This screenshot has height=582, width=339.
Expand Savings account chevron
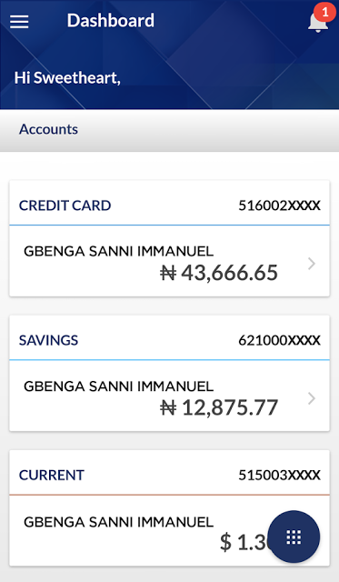tap(312, 398)
